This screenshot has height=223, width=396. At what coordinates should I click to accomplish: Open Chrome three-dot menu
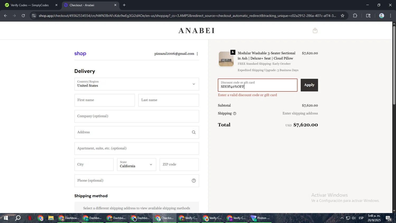390,16
